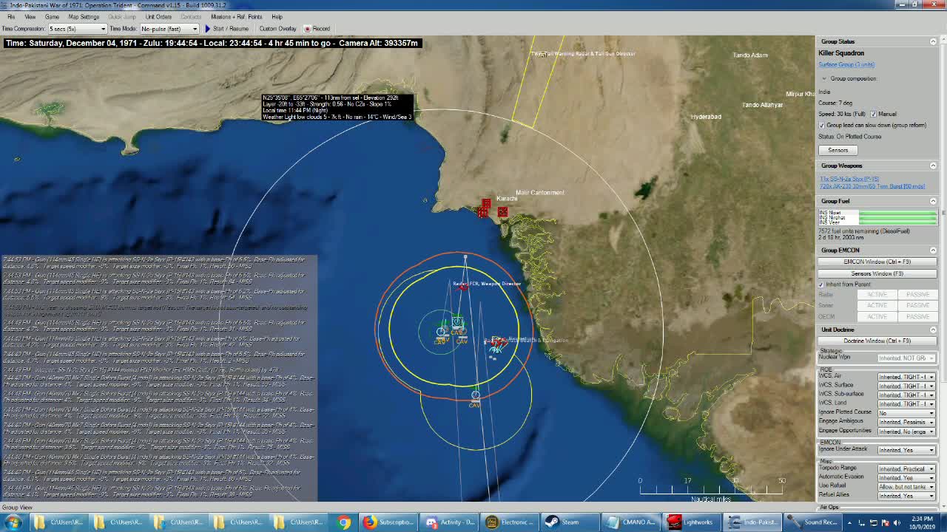Open the WCS Sub-surface dropdown
Image resolution: width=947 pixels, height=532 pixels.
click(906, 395)
